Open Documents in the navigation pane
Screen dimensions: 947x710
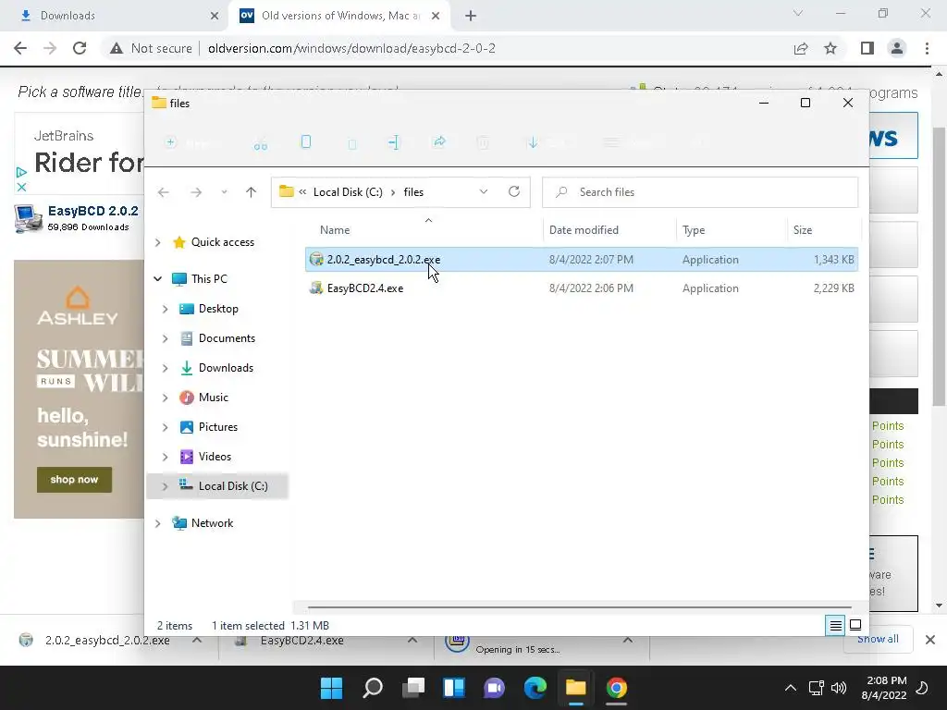pyautogui.click(x=227, y=338)
